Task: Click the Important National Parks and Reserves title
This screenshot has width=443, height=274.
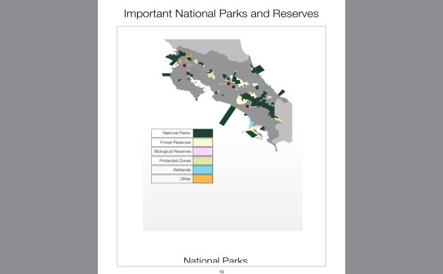Action: coord(222,13)
